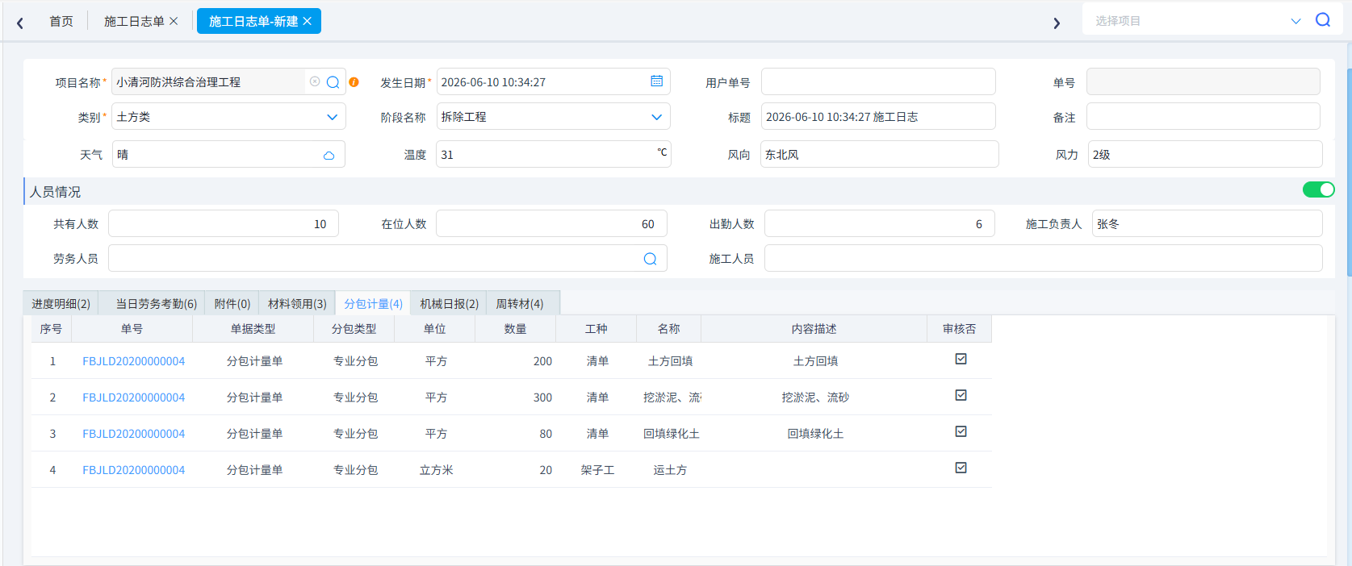Click the 数量 column header

[516, 329]
